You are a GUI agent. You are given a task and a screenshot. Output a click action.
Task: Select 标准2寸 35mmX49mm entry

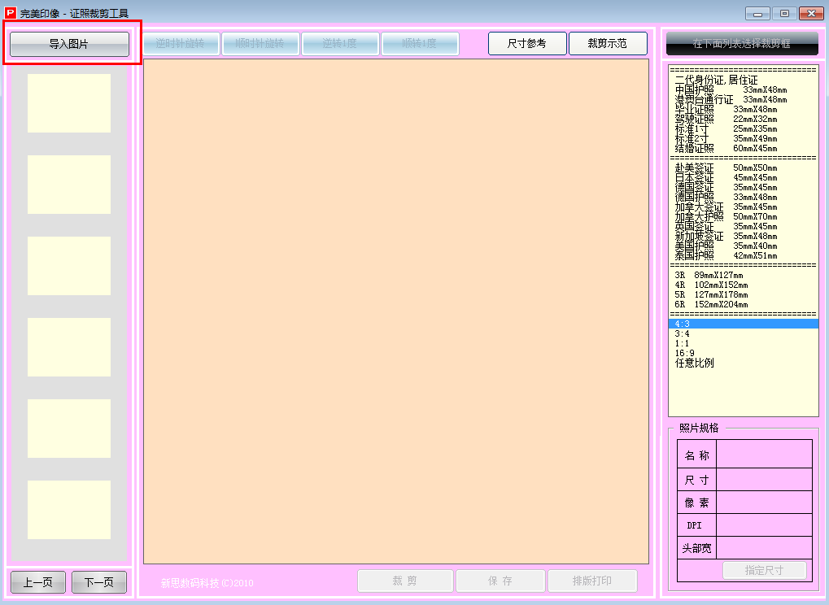pos(744,138)
